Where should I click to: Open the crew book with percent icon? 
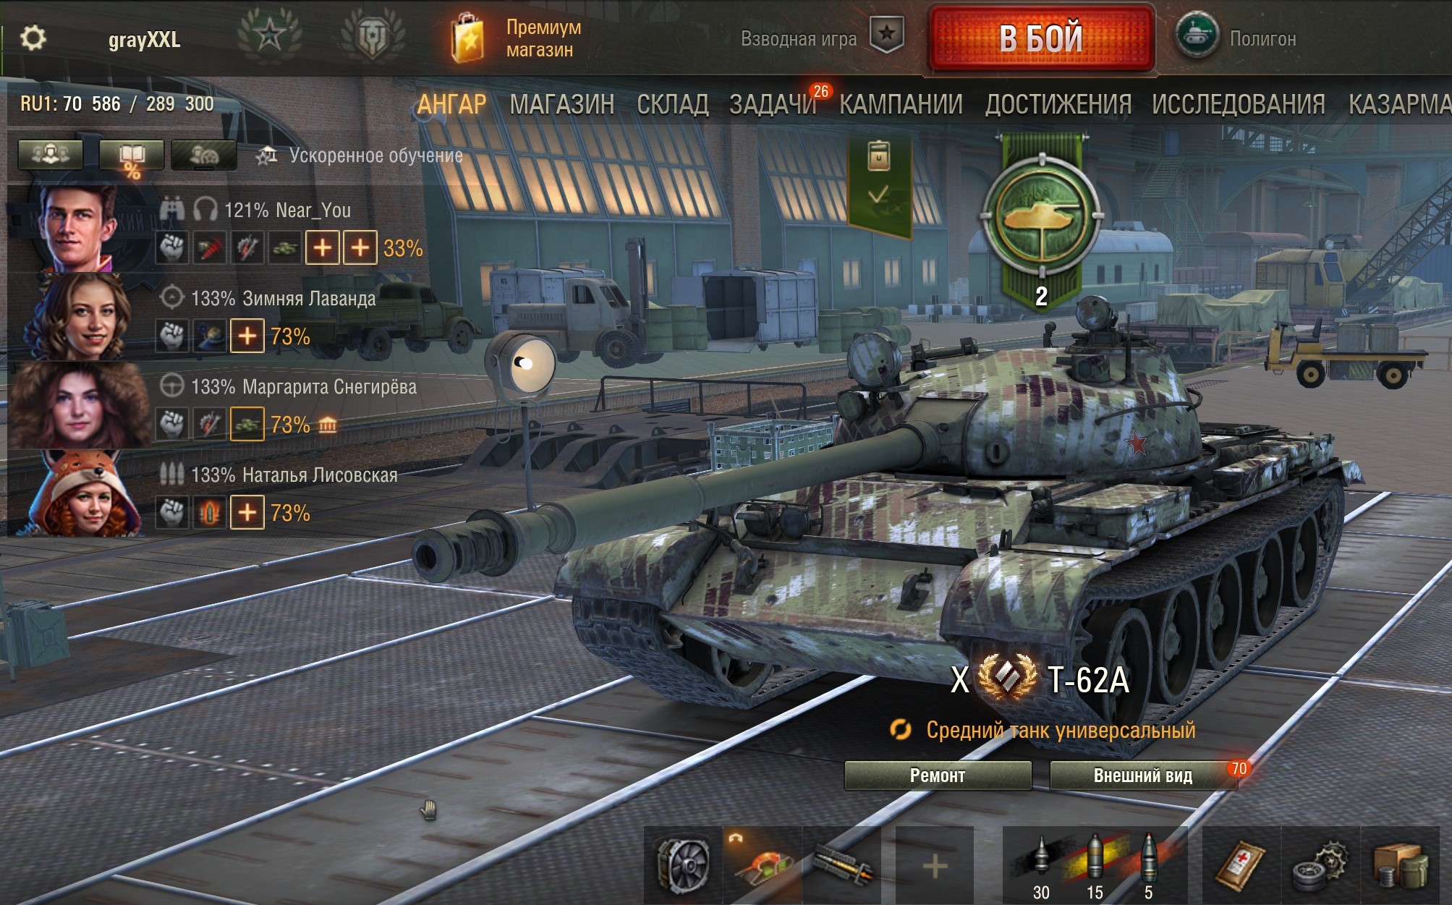(x=131, y=155)
